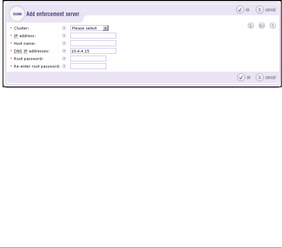Click the 'Add enforcement server' title
This screenshot has width=282, height=248.
[53, 14]
